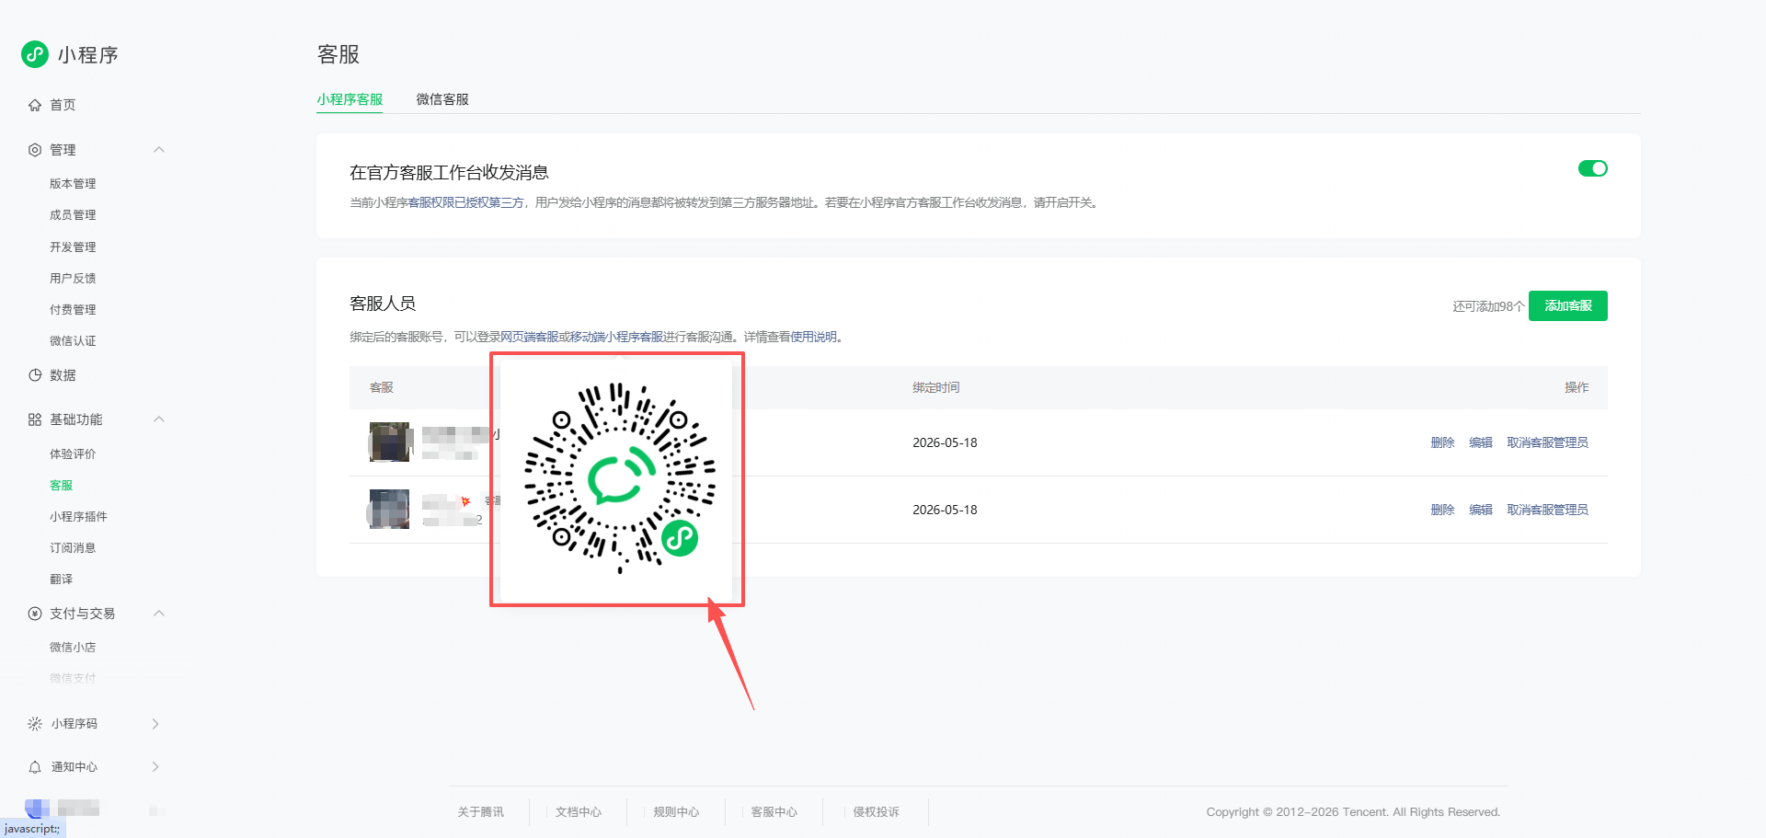
Task: Click the green 添加客服 button
Action: (x=1567, y=306)
